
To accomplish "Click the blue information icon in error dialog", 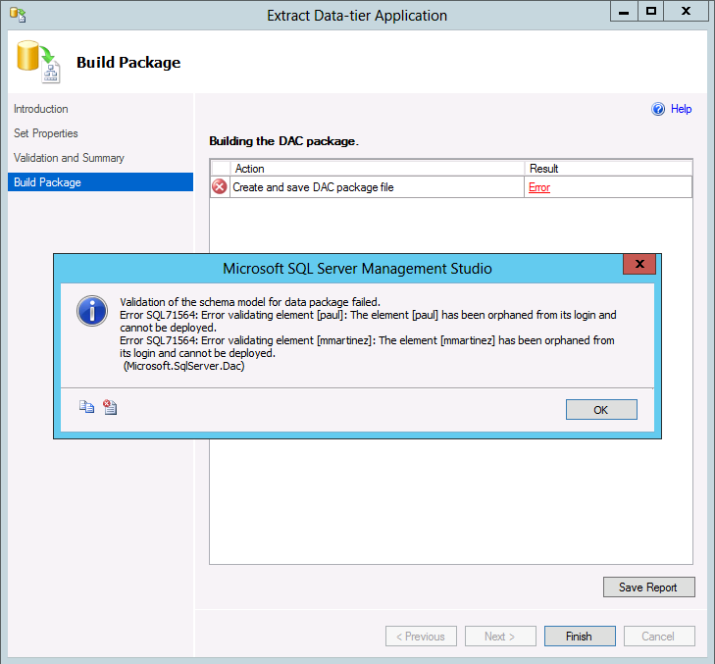I will click(92, 311).
